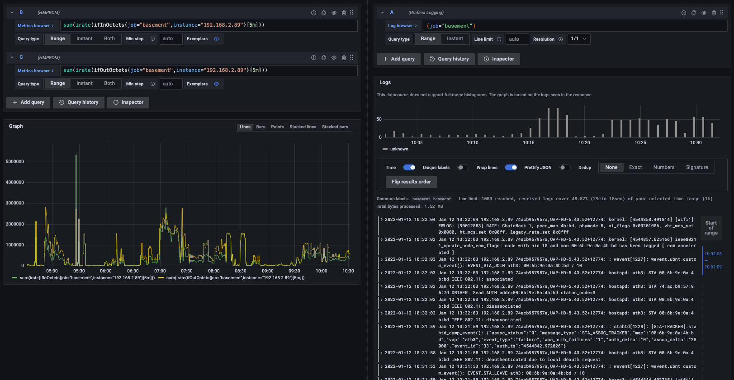Duplicate query C with the copy icon
The width and height of the screenshot is (734, 380).
pyautogui.click(x=324, y=58)
